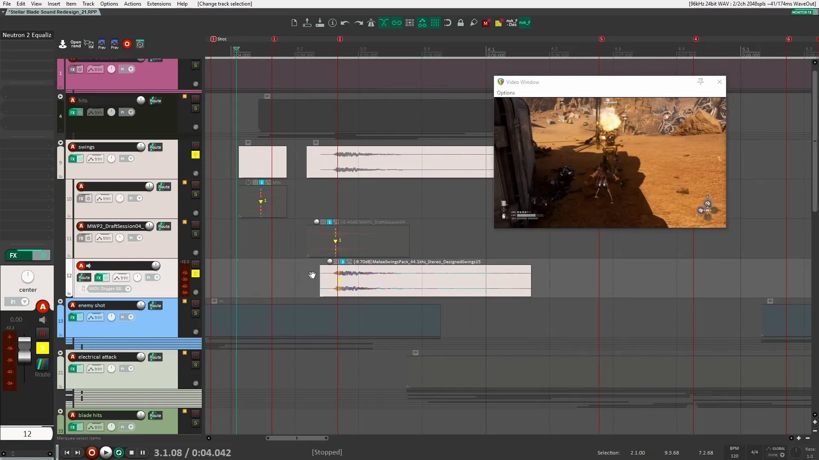
Task: Click the Redo arrow on the toolbar
Action: point(357,23)
